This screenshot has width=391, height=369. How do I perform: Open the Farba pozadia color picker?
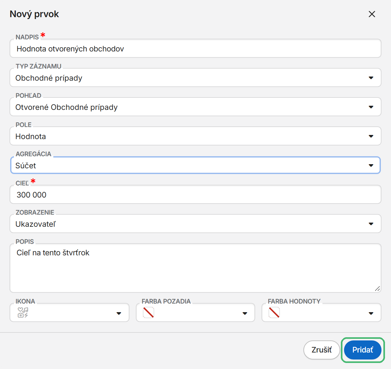(x=195, y=313)
